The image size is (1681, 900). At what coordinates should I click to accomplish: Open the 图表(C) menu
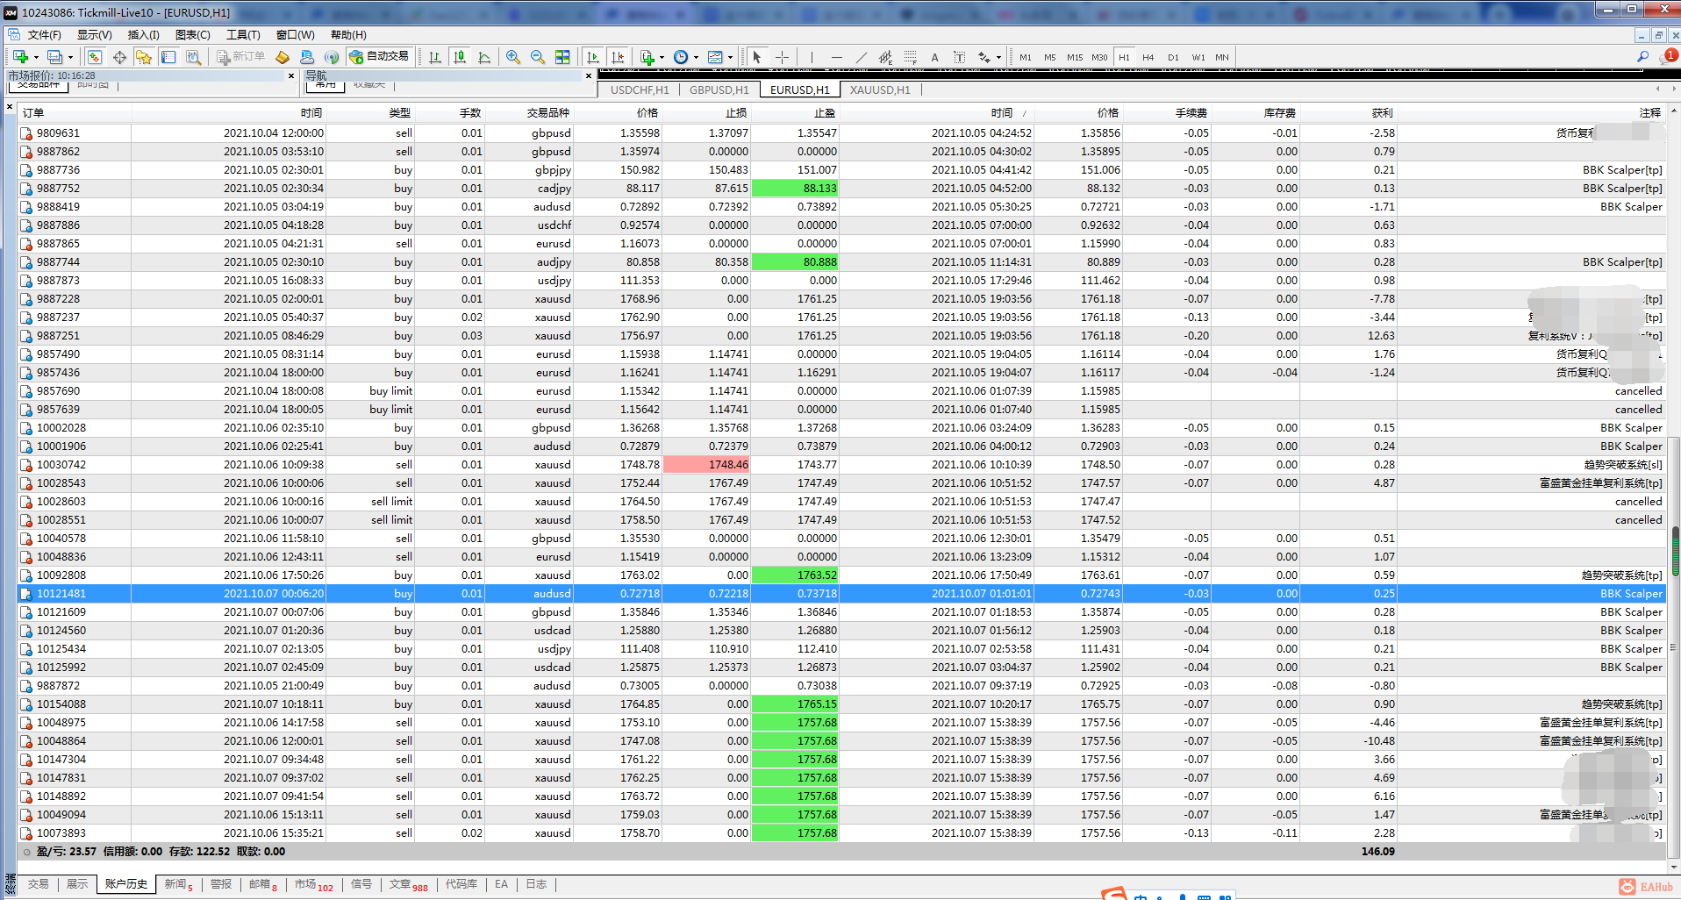click(x=192, y=35)
